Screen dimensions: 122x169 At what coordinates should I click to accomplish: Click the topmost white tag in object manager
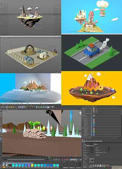[x=94, y=108]
